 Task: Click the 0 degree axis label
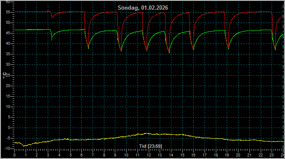coord(9,128)
